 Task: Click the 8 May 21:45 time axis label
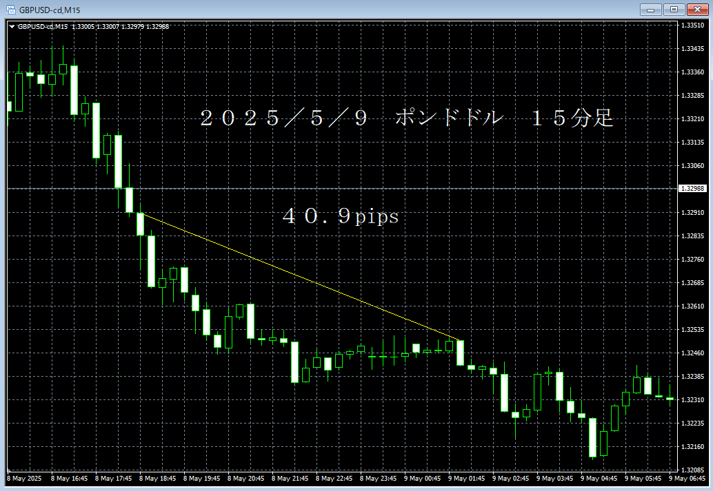point(290,479)
